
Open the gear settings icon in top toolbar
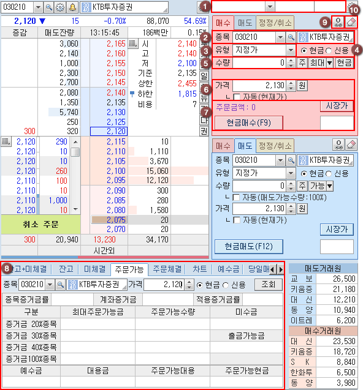[60, 7]
